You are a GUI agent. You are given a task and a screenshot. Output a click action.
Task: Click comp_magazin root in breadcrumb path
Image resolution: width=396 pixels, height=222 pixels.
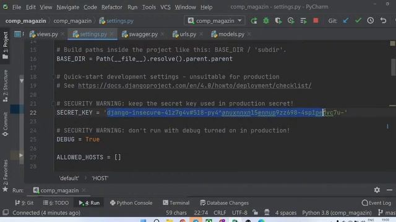[x=26, y=21]
